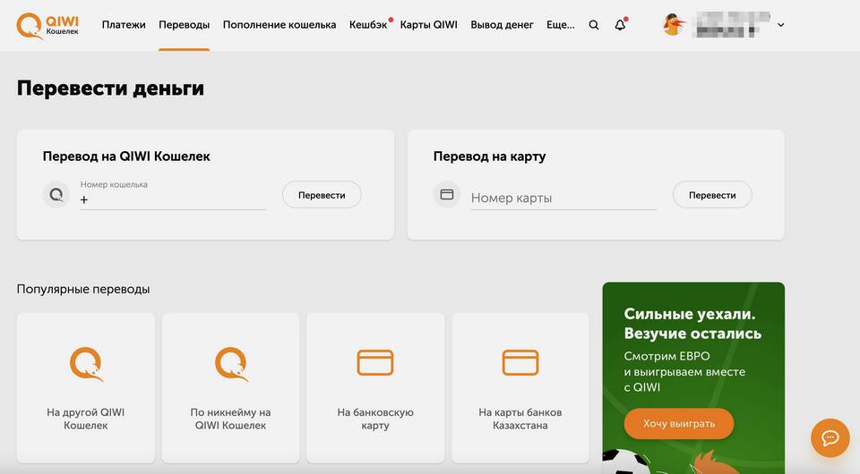Open the notifications bell
Image resolution: width=860 pixels, height=474 pixels.
tap(620, 25)
